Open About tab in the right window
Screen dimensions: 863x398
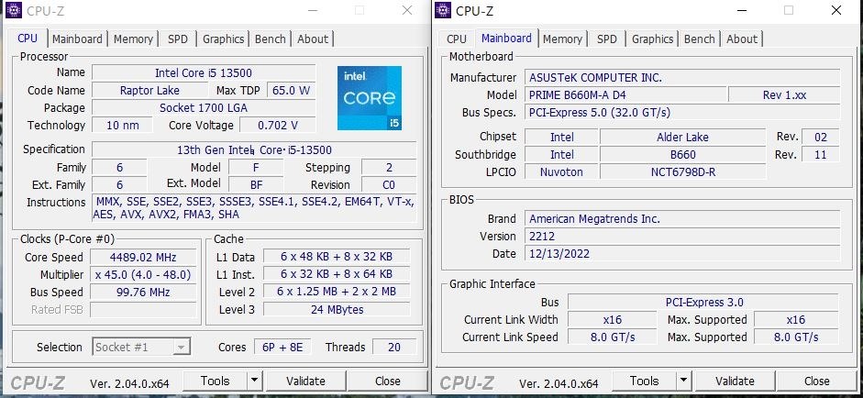click(742, 39)
